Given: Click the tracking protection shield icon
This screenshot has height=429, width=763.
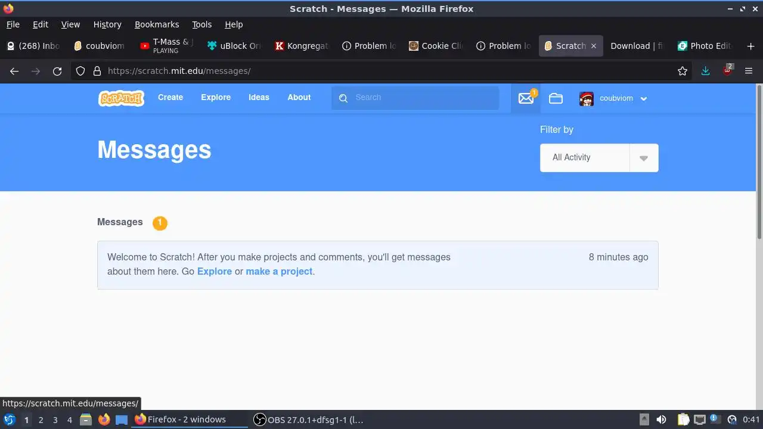Looking at the screenshot, I should click(x=81, y=71).
